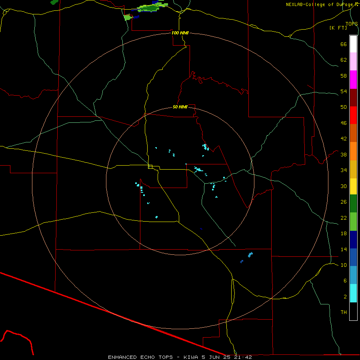Click the 100 NMI range ring label
The image size is (360, 360).
pyautogui.click(x=180, y=33)
